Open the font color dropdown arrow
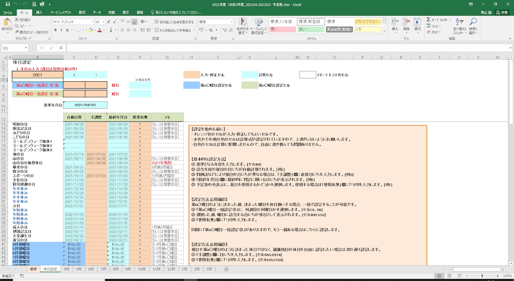Screen dimensions: 514x281 104,30
